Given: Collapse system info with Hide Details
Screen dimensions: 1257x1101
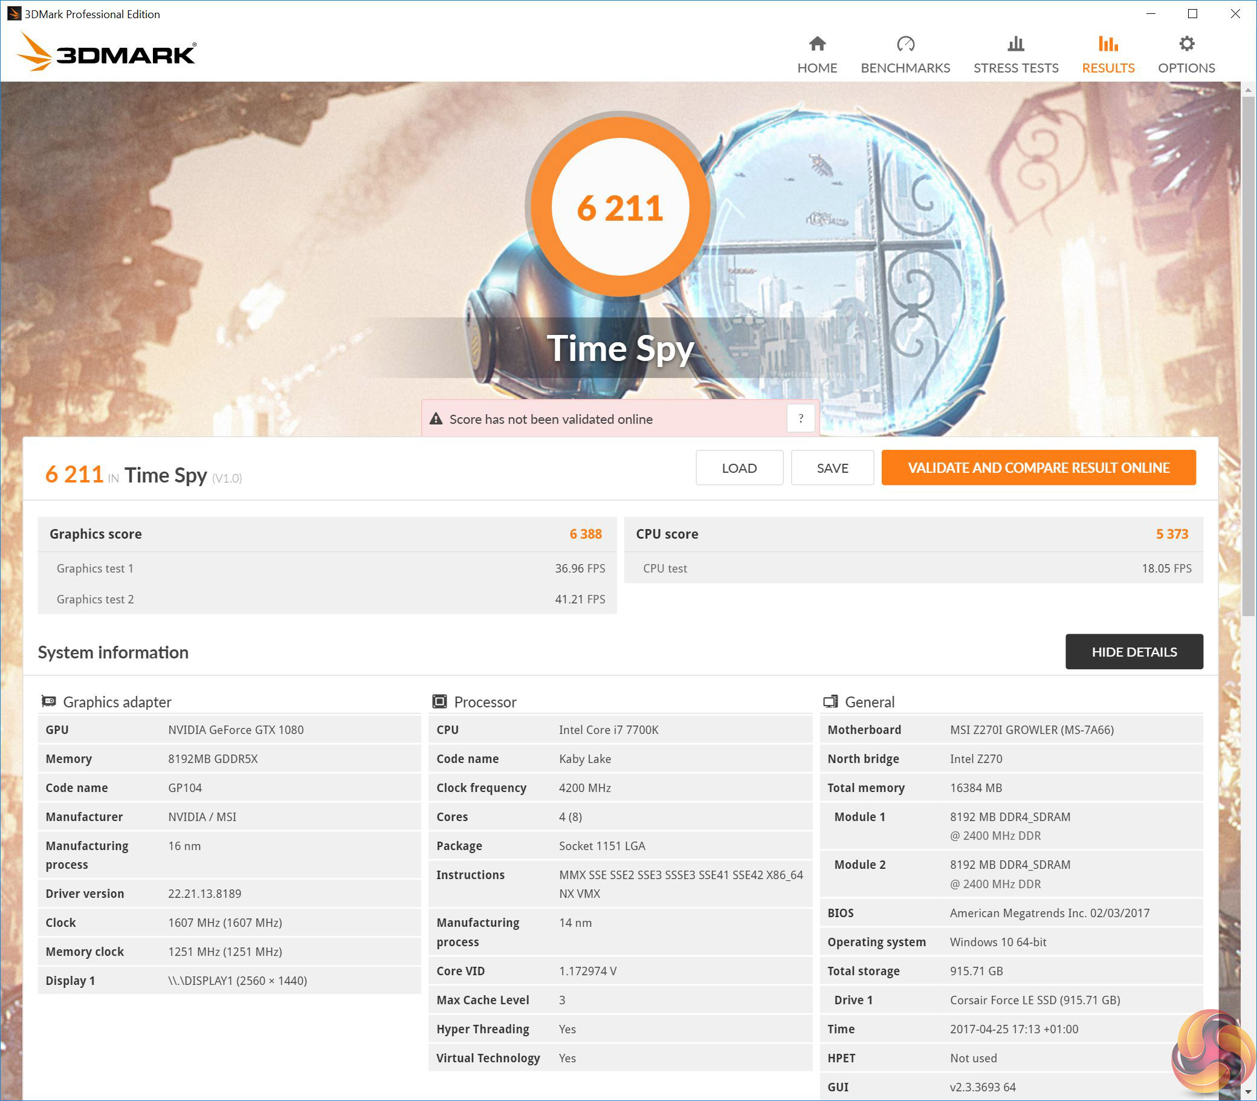Looking at the screenshot, I should click(1134, 652).
